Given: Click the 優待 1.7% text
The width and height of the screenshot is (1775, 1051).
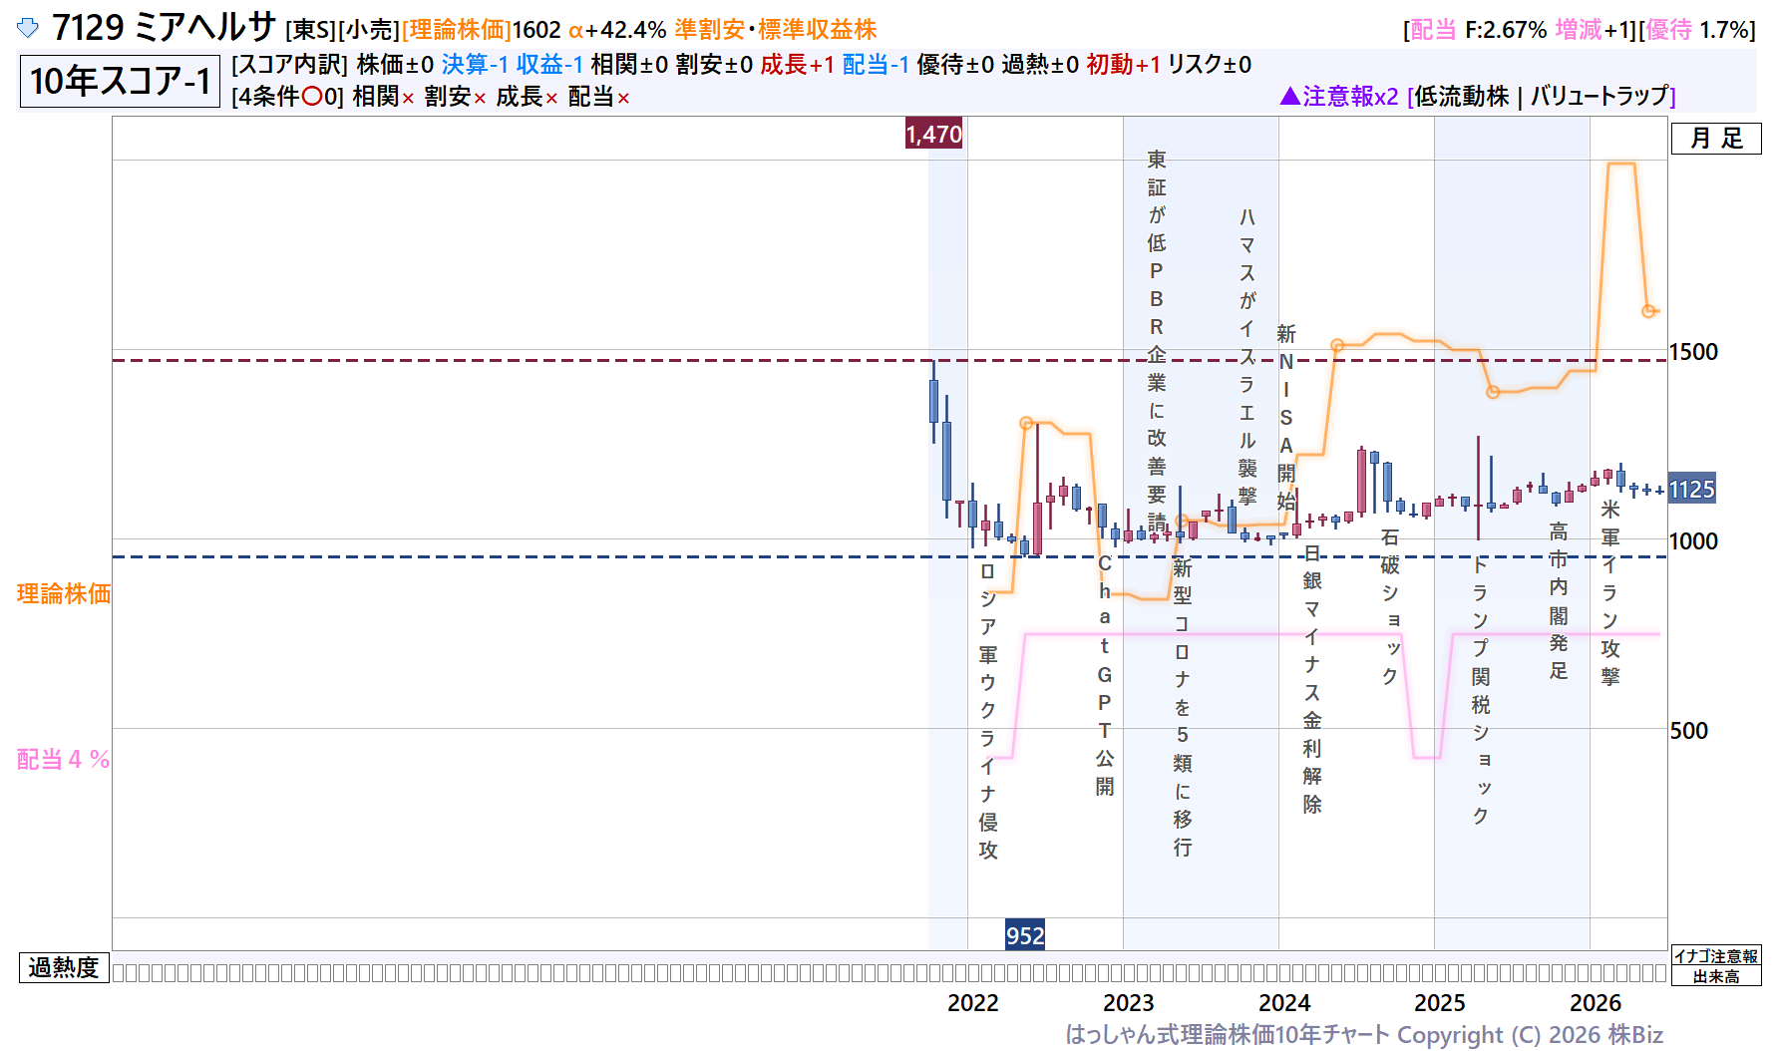Looking at the screenshot, I should click(1697, 30).
